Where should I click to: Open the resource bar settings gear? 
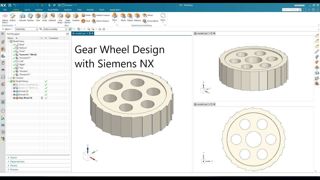pos(2,33)
